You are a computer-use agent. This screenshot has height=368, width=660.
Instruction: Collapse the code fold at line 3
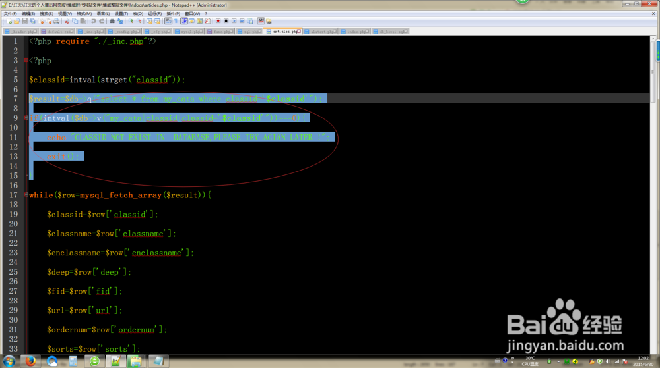(26, 61)
